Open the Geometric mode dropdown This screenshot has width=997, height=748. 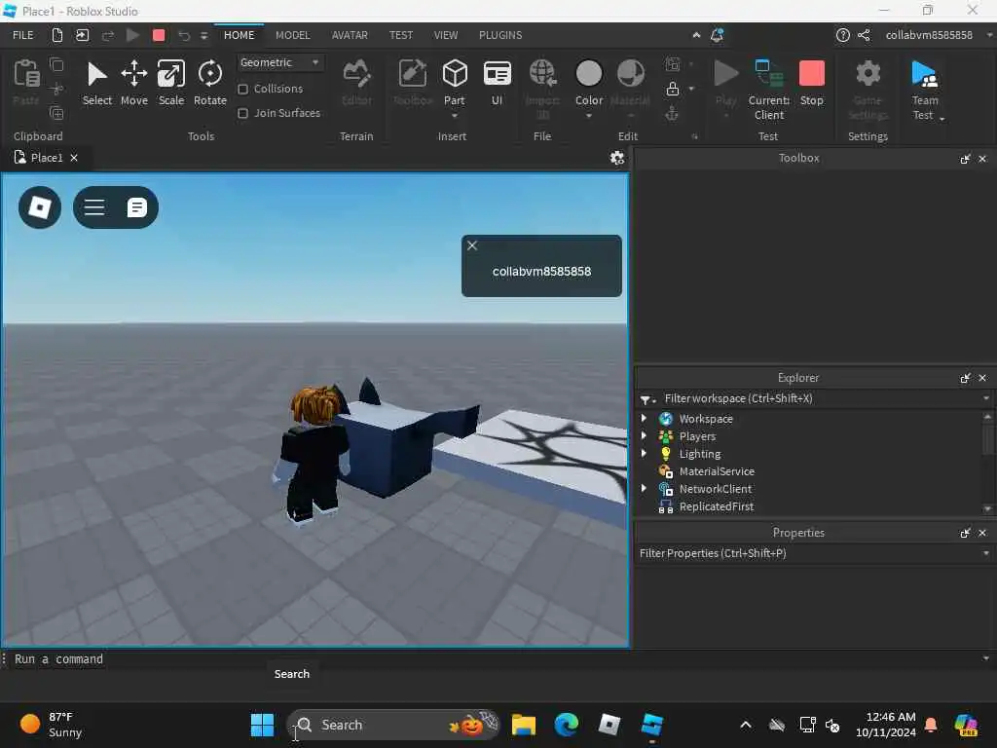point(279,62)
